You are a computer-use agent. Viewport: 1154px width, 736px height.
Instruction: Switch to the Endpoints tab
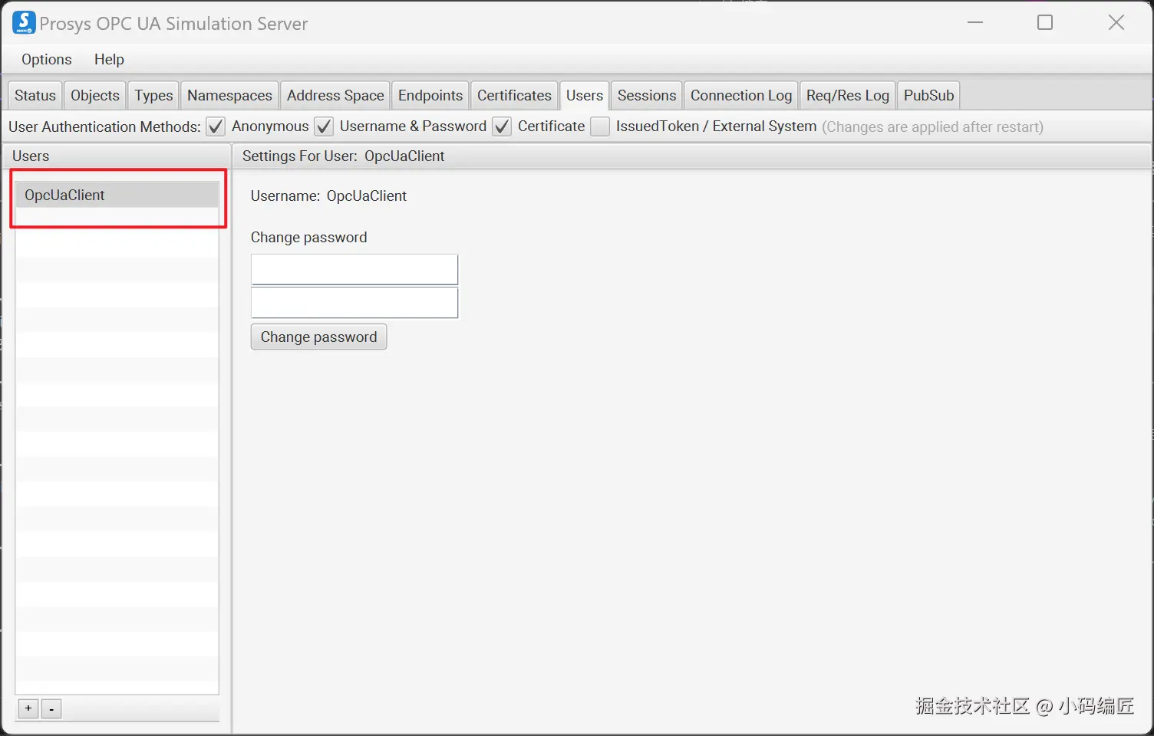point(430,95)
